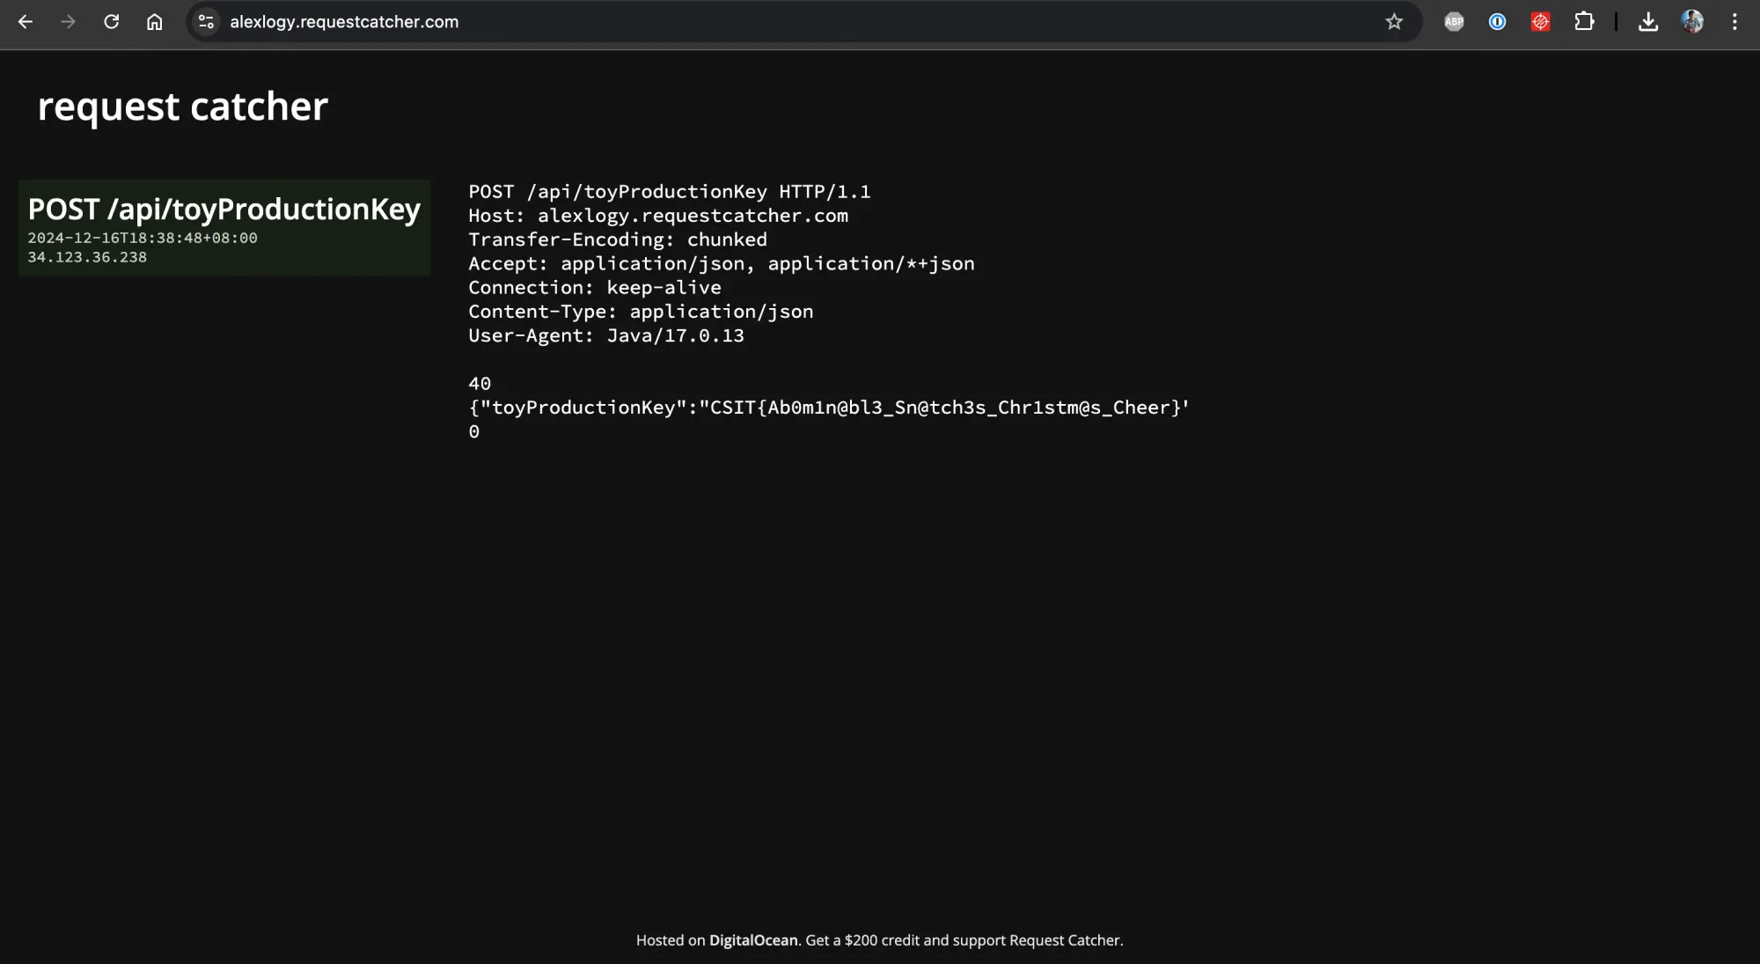Viewport: 1760px width, 964px height.
Task: View site information in address bar
Action: click(x=207, y=22)
